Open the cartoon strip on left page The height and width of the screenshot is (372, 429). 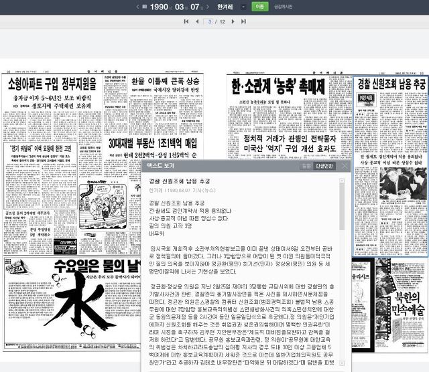[x=103, y=206]
